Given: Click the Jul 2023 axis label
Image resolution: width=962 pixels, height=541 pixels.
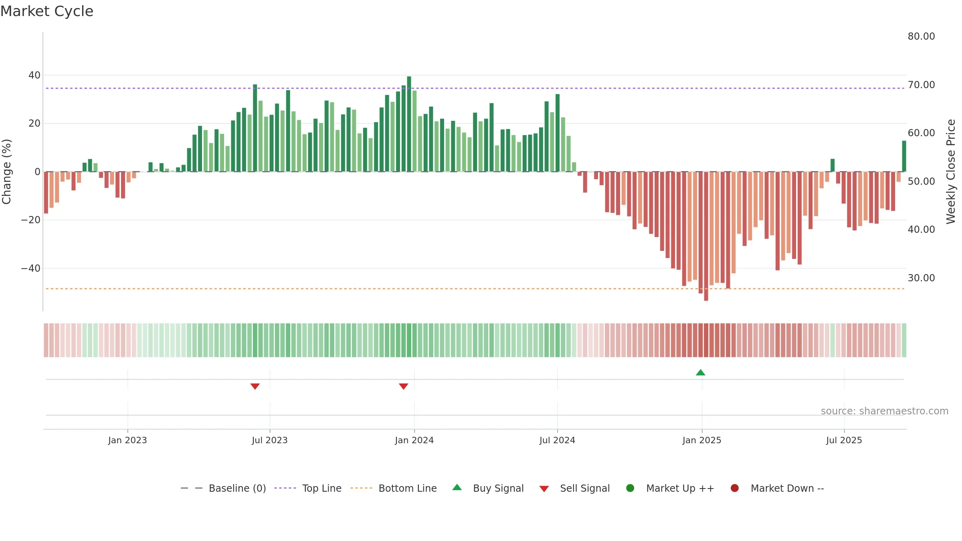Looking at the screenshot, I should click(270, 440).
